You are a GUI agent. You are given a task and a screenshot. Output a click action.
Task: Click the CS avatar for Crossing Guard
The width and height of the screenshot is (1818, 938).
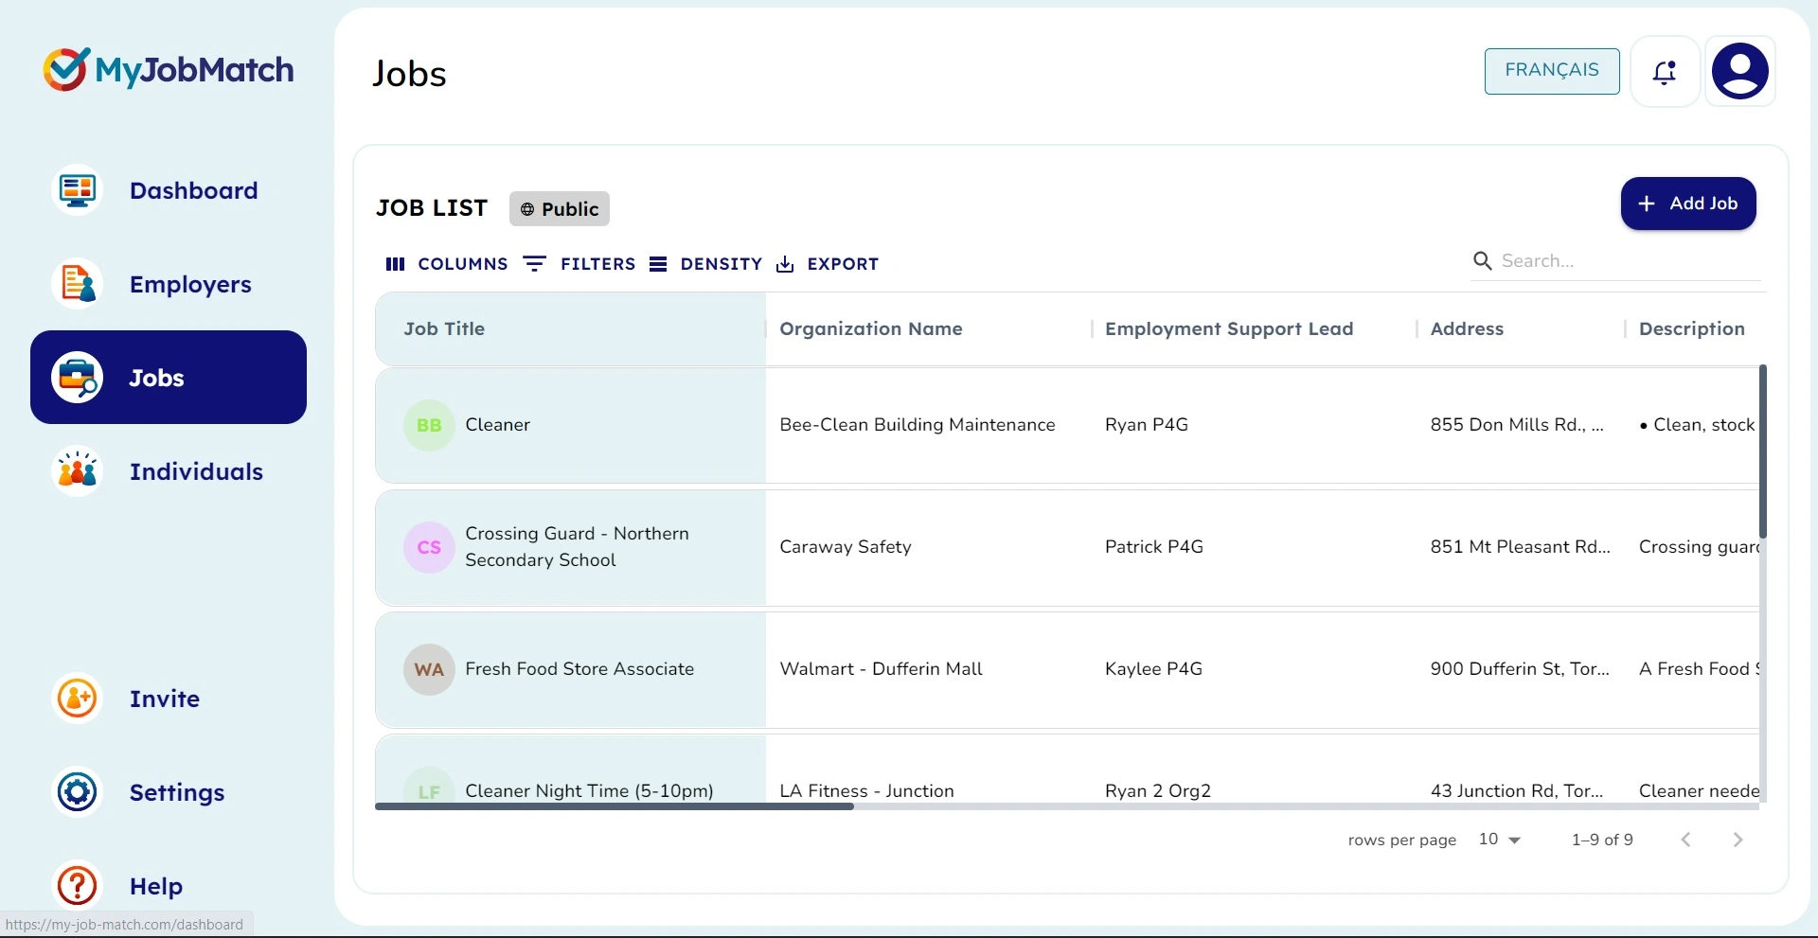click(429, 547)
